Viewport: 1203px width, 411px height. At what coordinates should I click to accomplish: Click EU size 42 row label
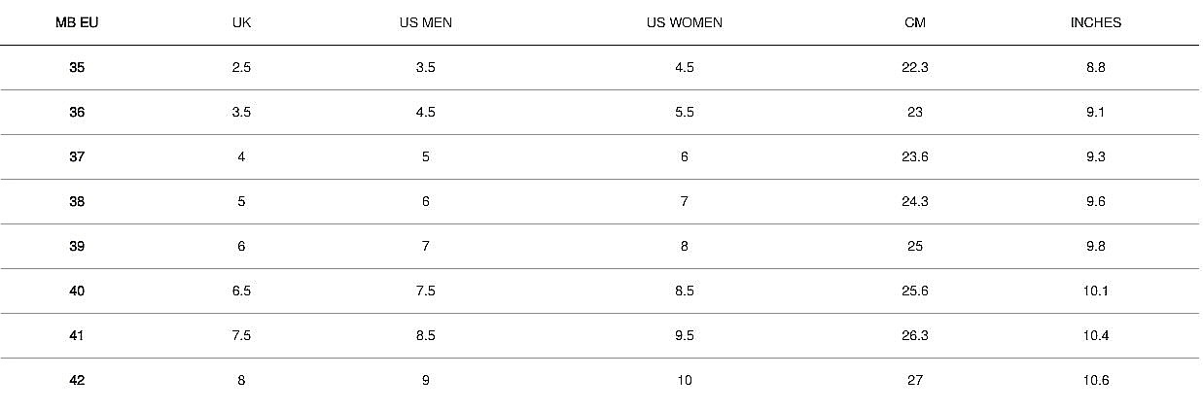pos(77,381)
